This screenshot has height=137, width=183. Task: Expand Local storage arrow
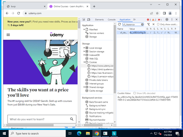pyautogui.click(x=84, y=48)
